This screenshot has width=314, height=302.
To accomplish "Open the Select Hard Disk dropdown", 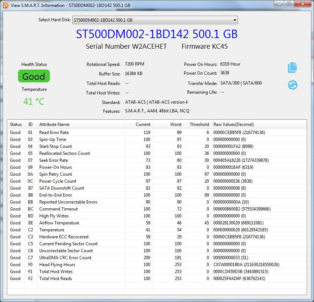I will (x=155, y=20).
